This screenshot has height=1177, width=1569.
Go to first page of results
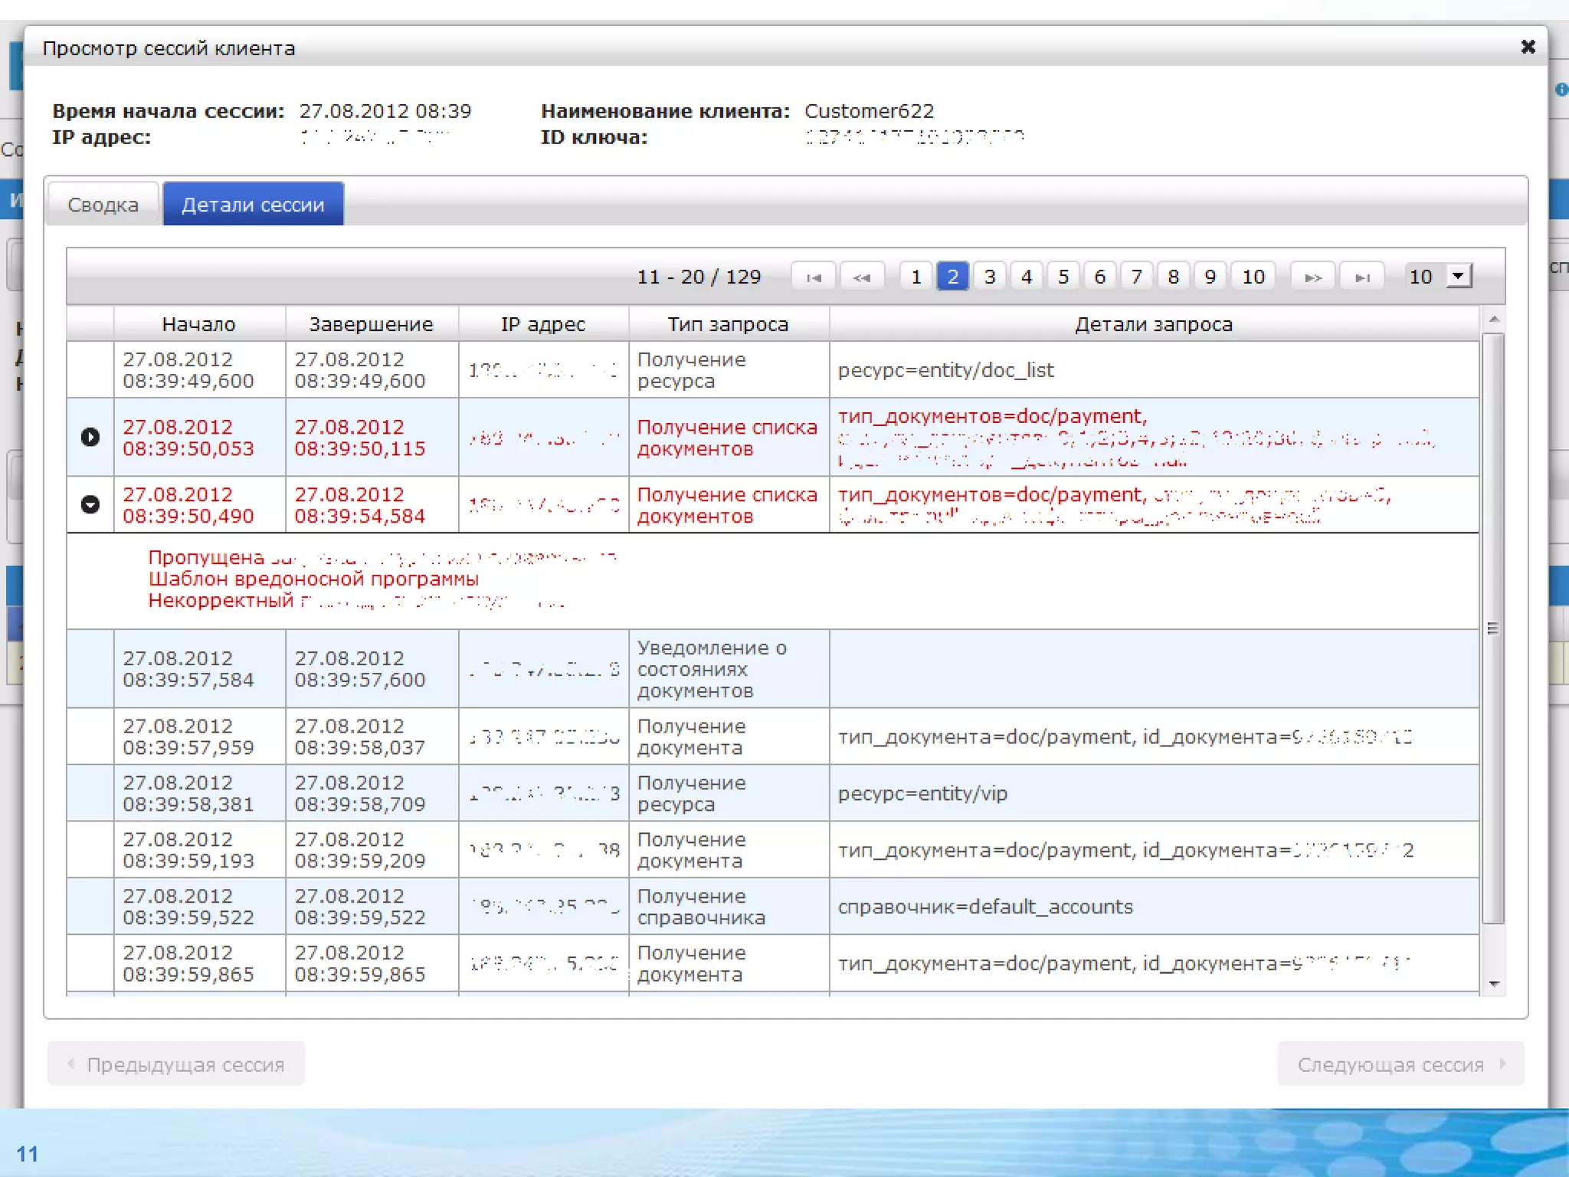click(x=814, y=277)
